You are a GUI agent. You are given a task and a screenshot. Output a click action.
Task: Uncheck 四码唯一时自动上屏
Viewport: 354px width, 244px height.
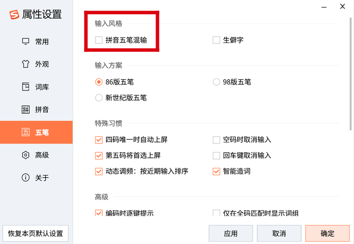pos(99,140)
